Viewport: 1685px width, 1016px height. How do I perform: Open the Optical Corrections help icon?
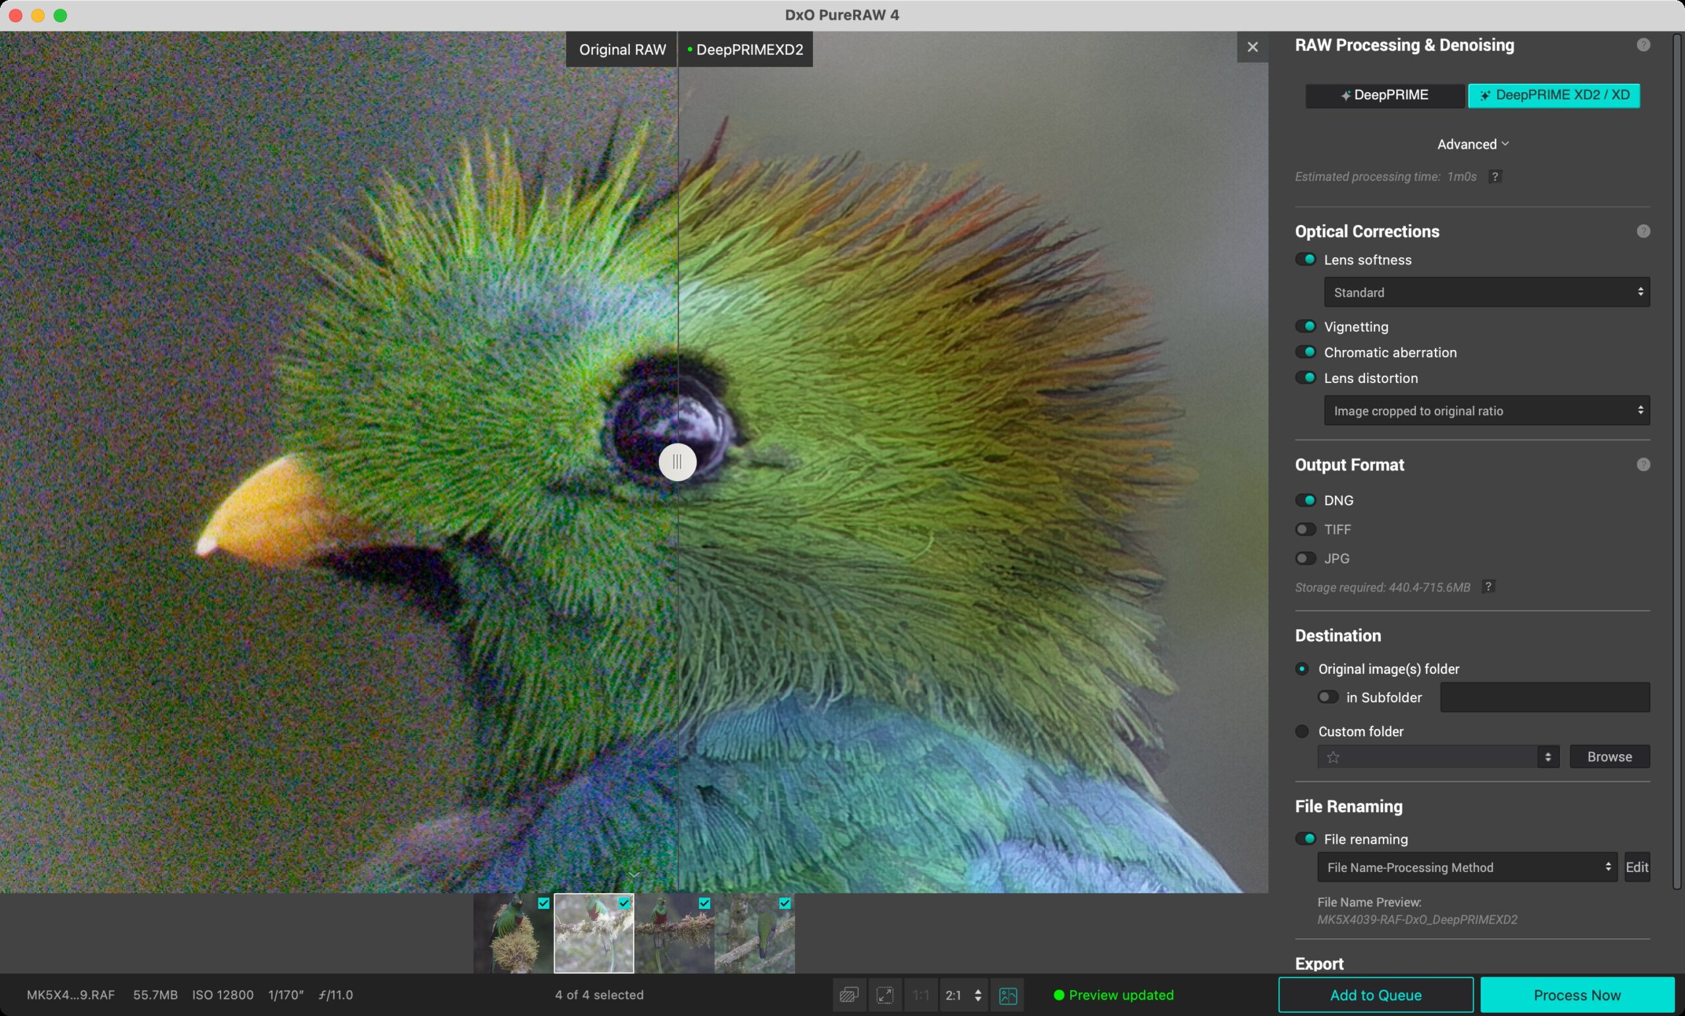click(1644, 231)
